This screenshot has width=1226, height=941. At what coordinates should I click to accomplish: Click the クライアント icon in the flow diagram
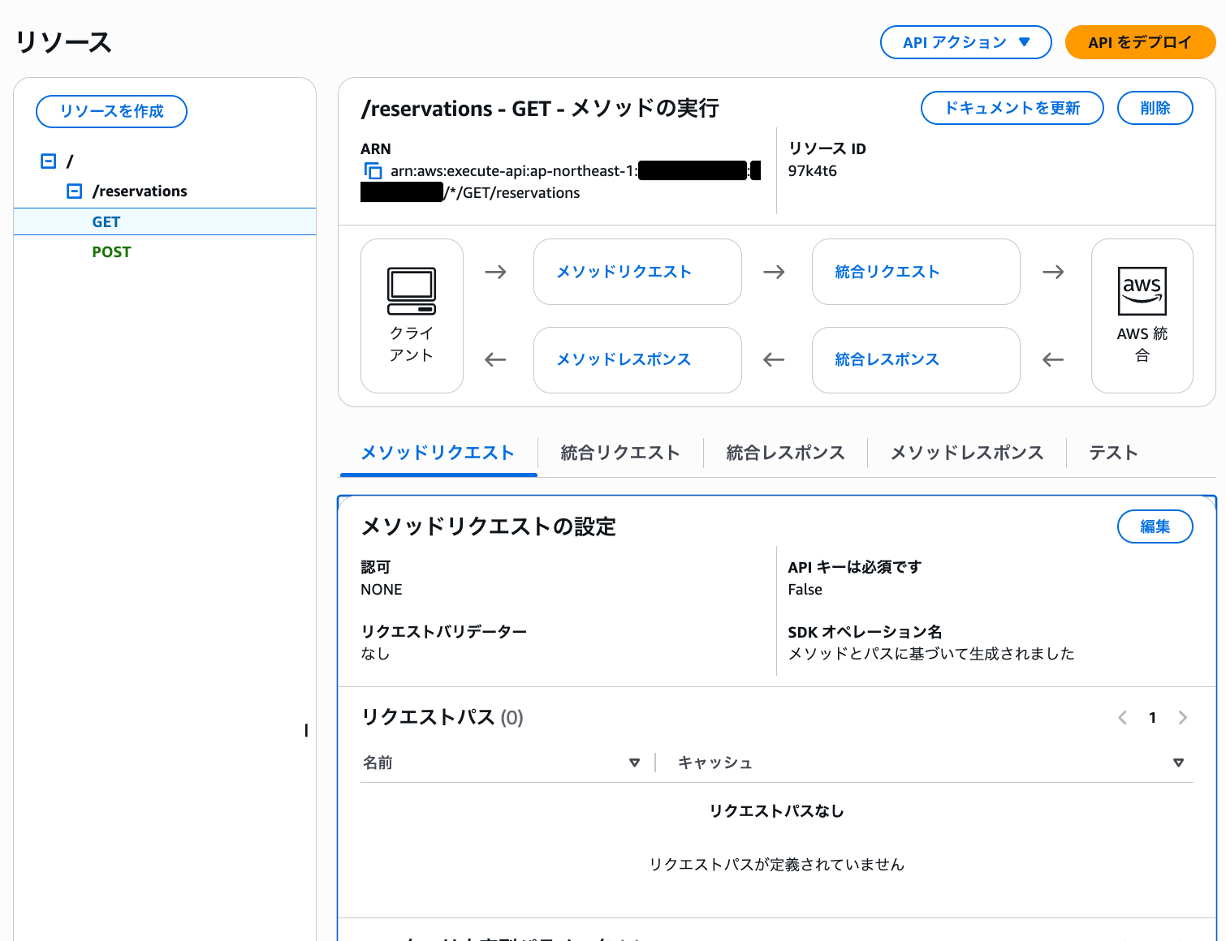click(x=412, y=316)
